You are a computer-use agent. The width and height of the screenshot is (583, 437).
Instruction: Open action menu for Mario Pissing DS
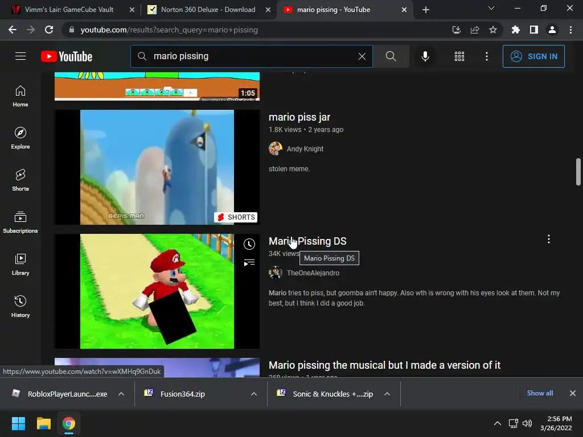pos(548,240)
